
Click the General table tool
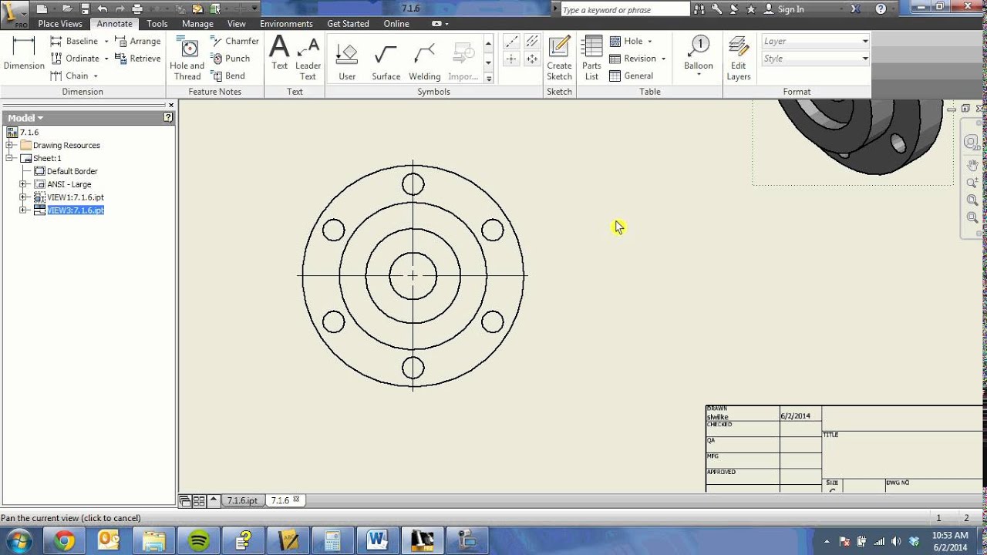pyautogui.click(x=632, y=76)
